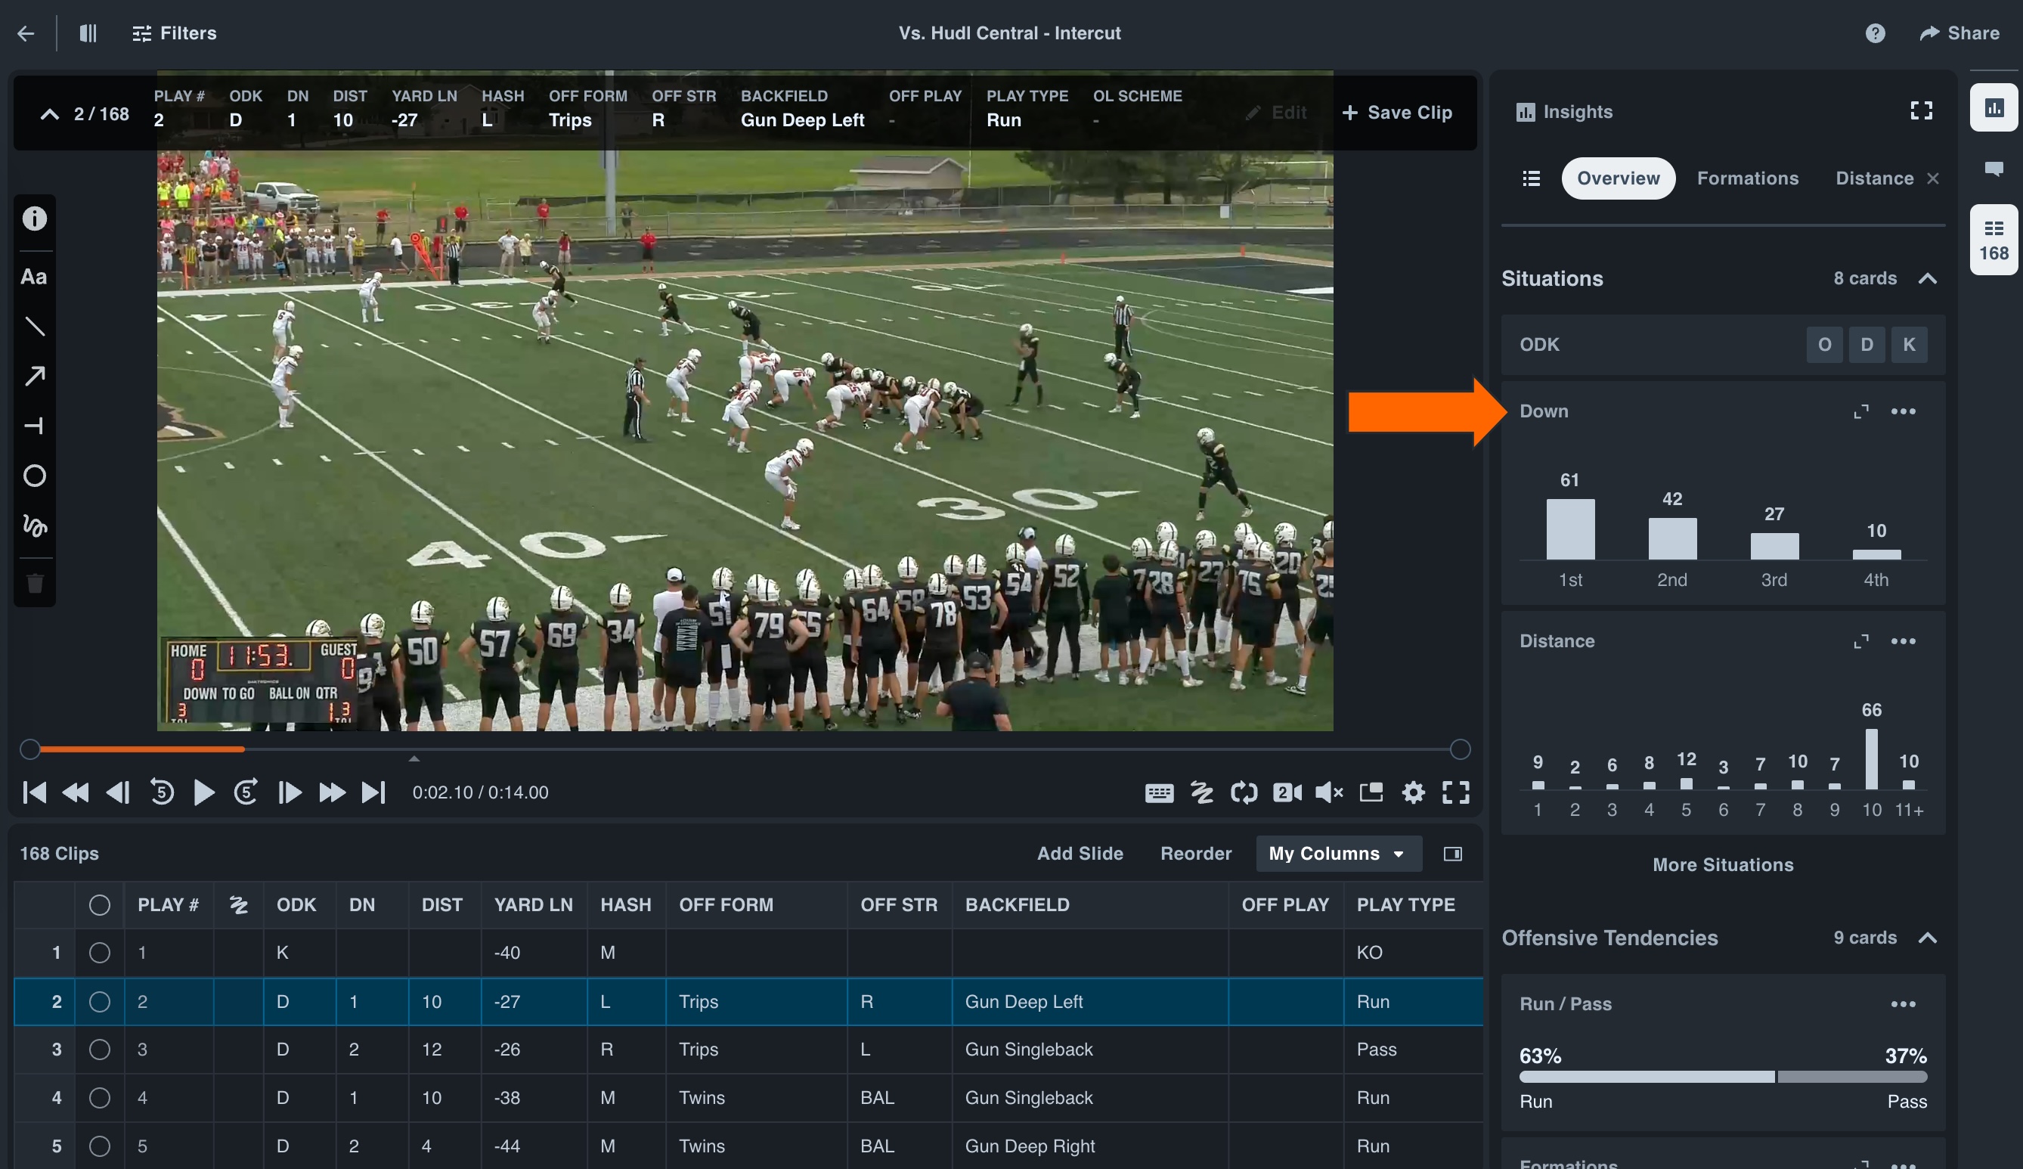
Task: Collapse the clip data bar chevron
Action: (50, 113)
